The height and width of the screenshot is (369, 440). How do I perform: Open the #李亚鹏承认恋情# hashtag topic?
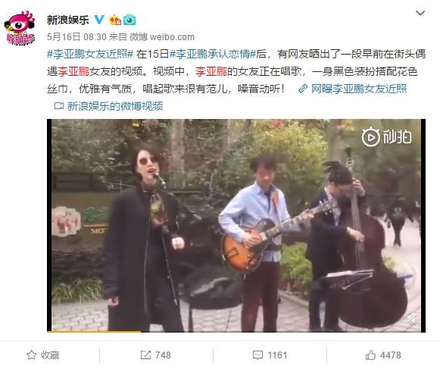pyautogui.click(x=213, y=54)
